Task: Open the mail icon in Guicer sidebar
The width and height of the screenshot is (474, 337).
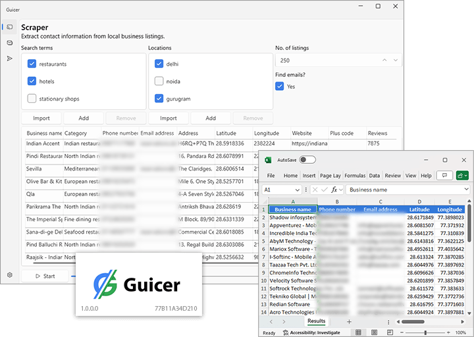Action: (x=9, y=43)
